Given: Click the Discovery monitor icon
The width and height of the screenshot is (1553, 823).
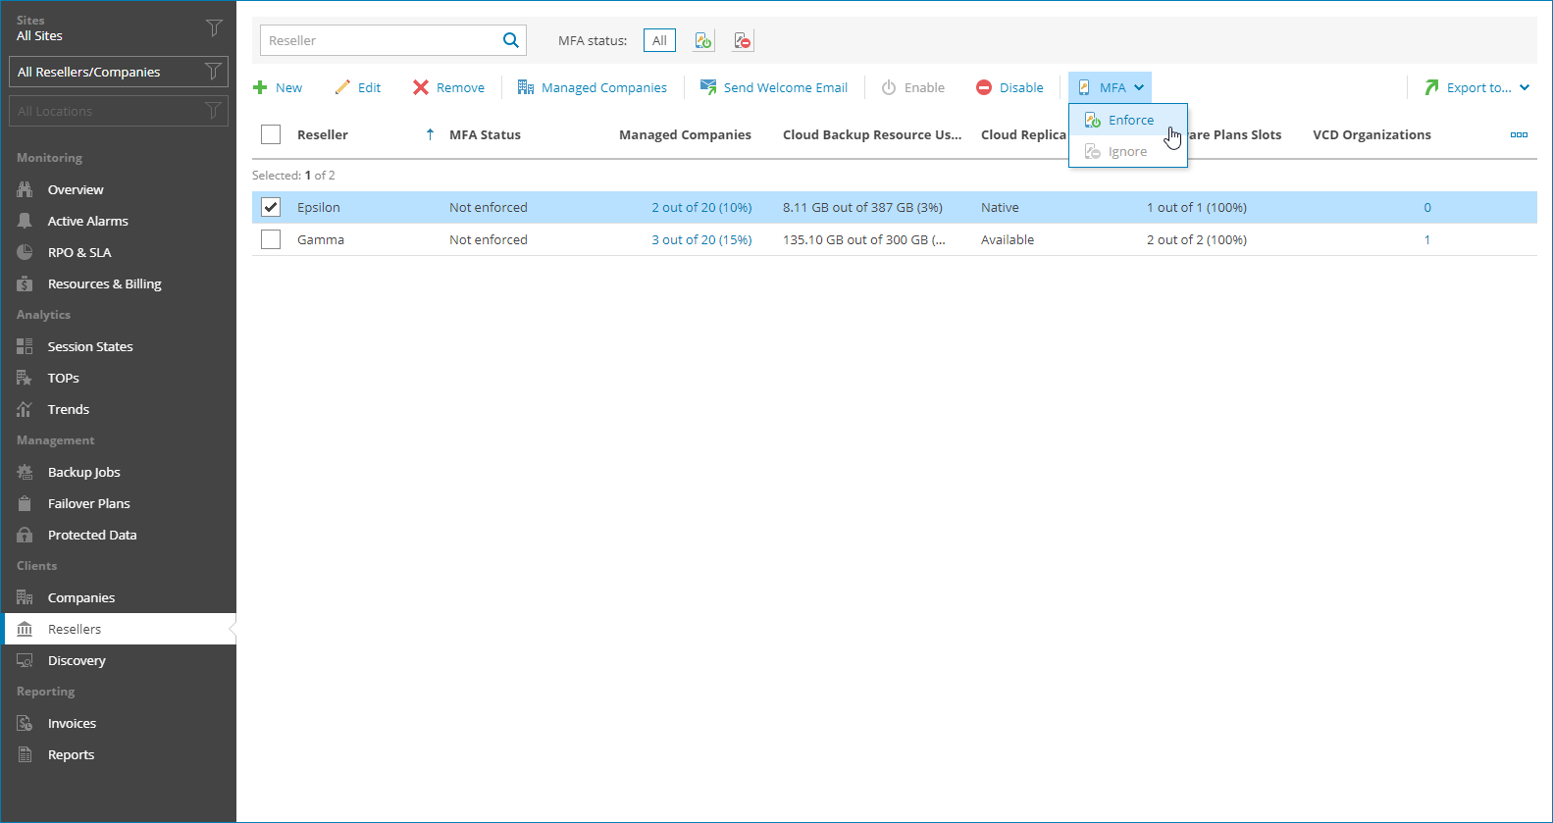Looking at the screenshot, I should [x=25, y=660].
